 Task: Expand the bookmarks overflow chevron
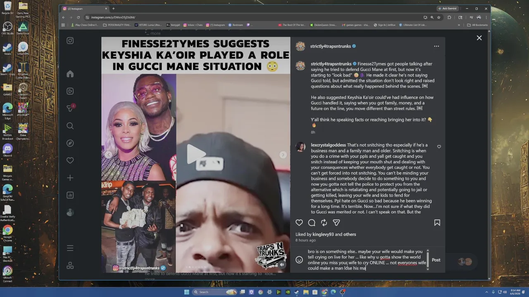pyautogui.click(x=459, y=25)
